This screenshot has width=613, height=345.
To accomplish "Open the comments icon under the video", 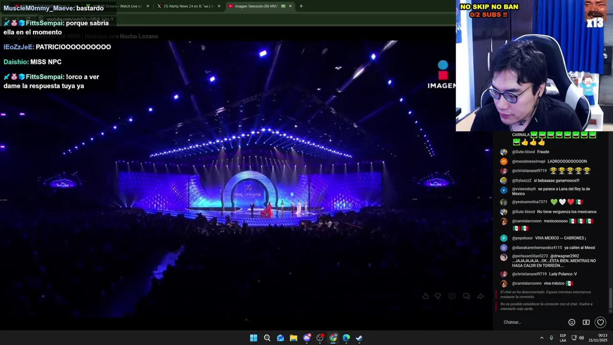I will coord(452,296).
